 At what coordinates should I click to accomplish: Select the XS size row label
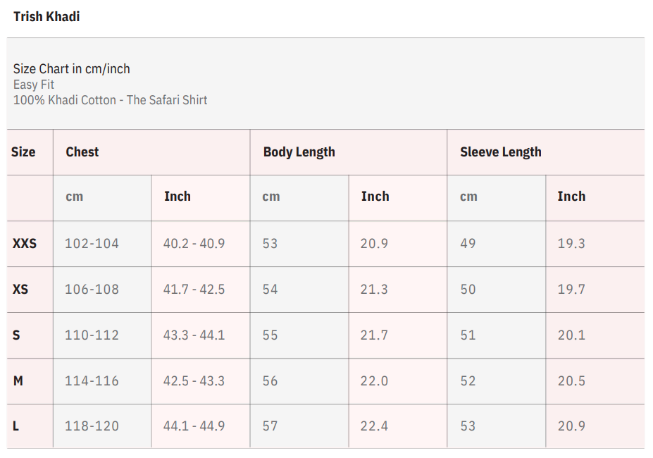[x=20, y=289]
